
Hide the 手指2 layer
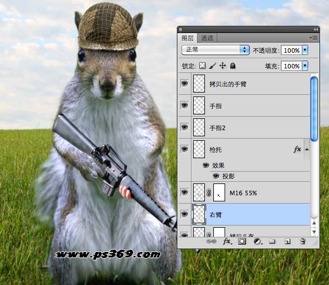point(185,127)
